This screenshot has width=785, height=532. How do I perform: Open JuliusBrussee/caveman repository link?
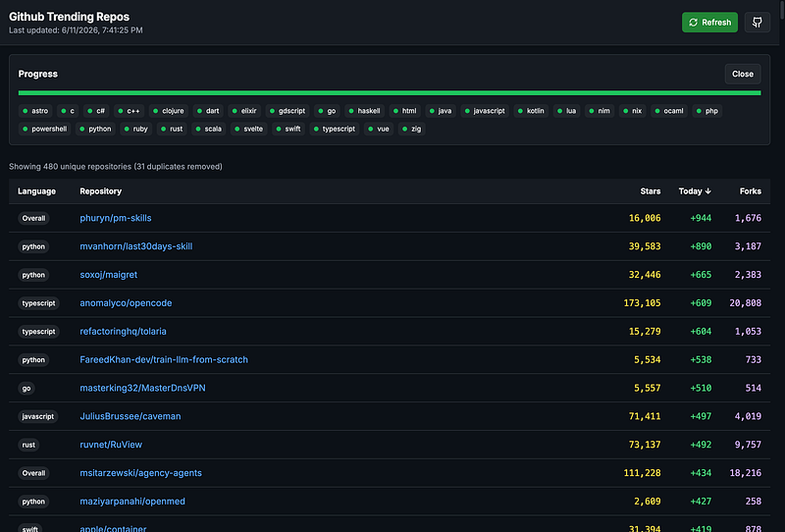tap(131, 416)
